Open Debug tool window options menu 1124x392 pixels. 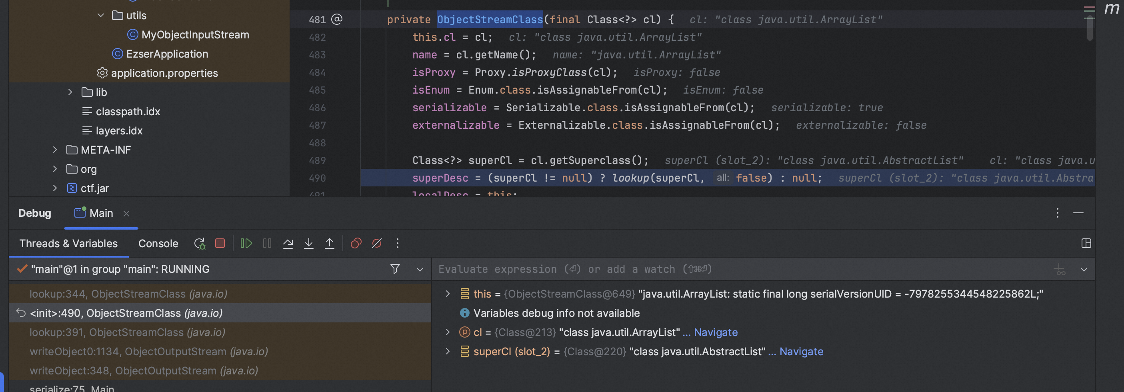pyautogui.click(x=1057, y=212)
